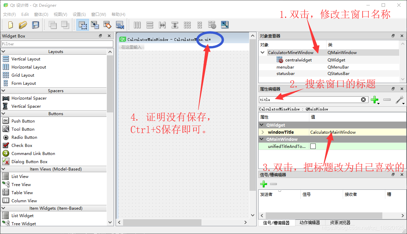Click the grey minus remove connection icon
407x234 pixels.
[273, 184]
